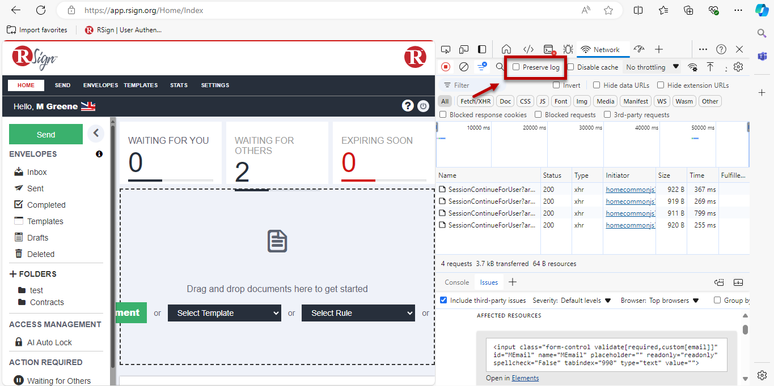Click the green Send button
Viewport: 774px width, 386px height.
[x=46, y=134]
